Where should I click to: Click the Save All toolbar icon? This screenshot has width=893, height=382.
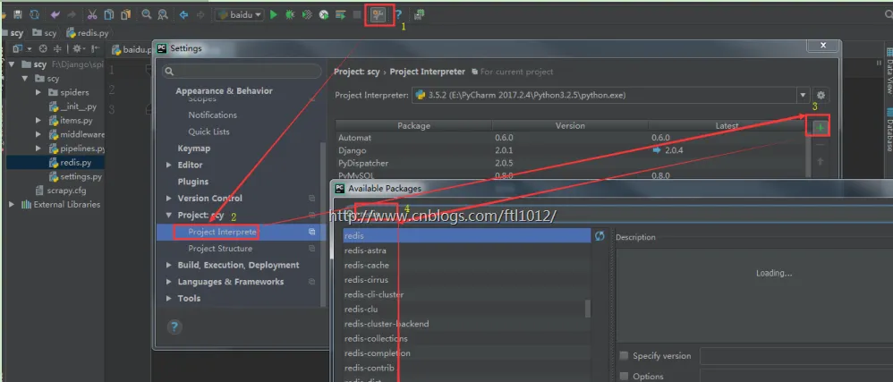tap(18, 15)
